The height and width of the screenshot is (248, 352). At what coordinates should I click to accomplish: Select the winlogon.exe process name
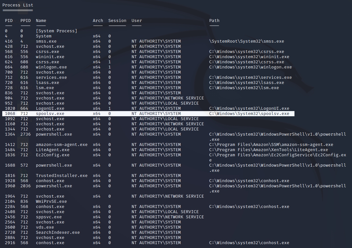tap(51, 67)
